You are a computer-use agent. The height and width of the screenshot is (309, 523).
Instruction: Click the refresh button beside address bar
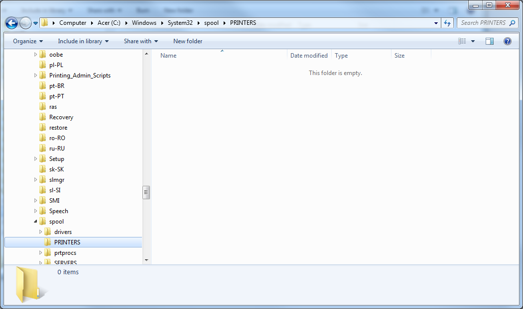click(x=447, y=23)
